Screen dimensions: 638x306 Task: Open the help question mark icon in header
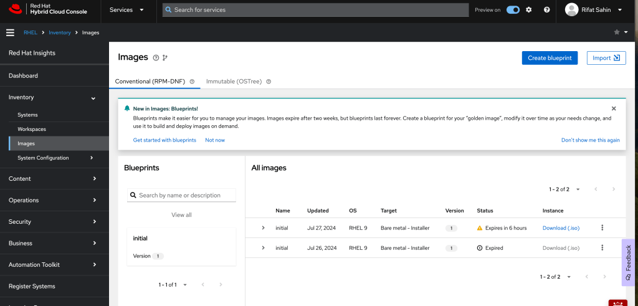(547, 10)
